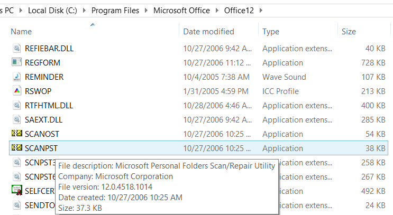Click the 285 KB size value
The image size is (393, 215).
pyautogui.click(x=373, y=119)
